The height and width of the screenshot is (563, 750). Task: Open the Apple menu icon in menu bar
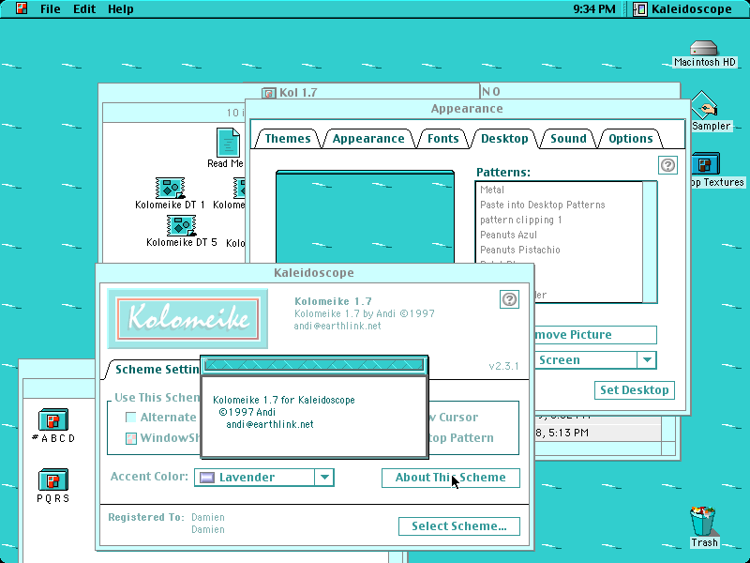[x=22, y=8]
